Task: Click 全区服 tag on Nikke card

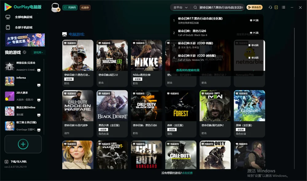Action: click(x=138, y=79)
